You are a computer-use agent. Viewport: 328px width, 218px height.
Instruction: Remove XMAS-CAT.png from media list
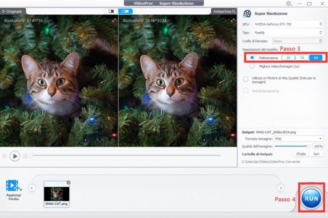(68, 182)
